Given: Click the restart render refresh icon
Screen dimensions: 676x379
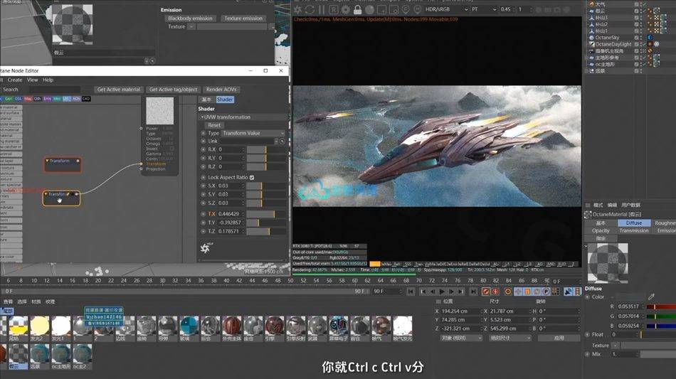Looking at the screenshot, I should click(310, 9).
